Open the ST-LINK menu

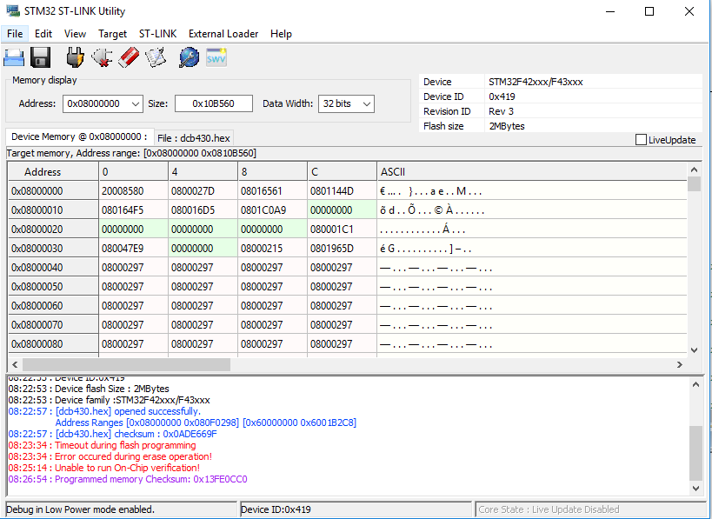[x=157, y=34]
